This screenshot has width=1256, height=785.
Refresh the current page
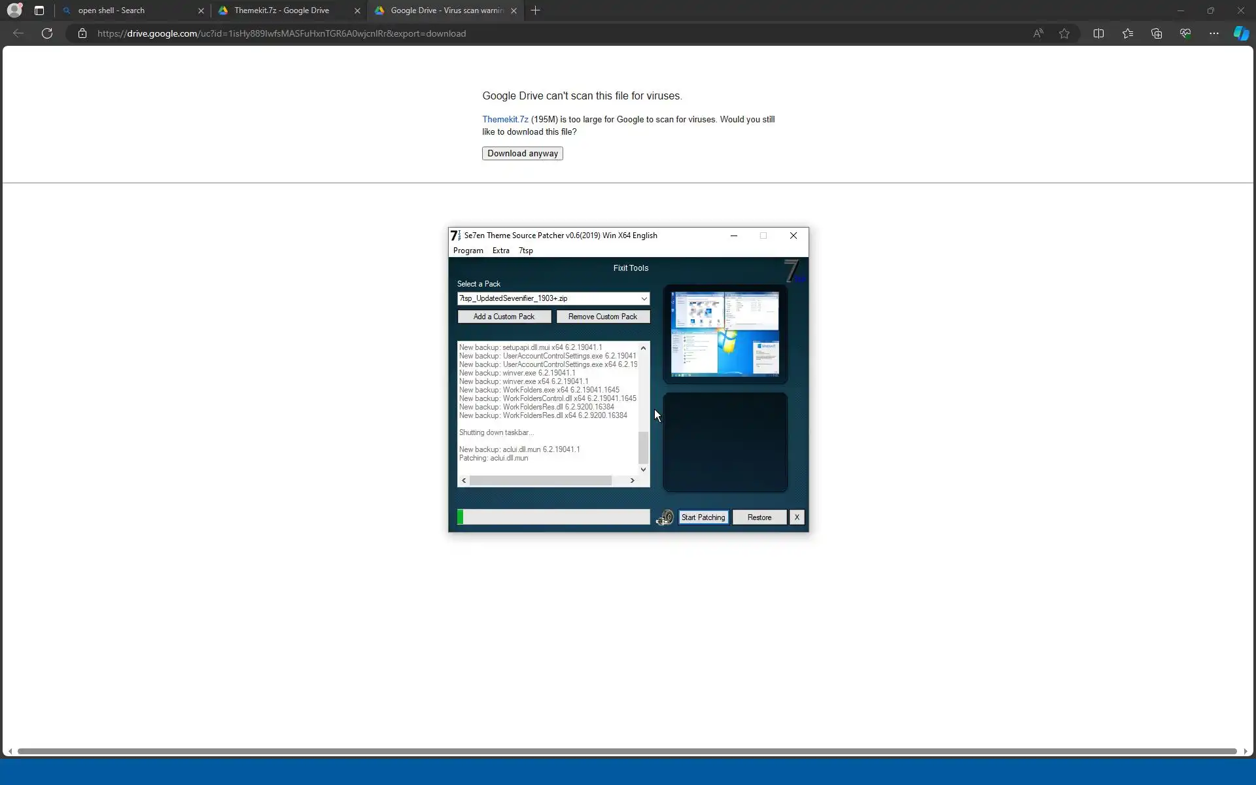tap(47, 33)
